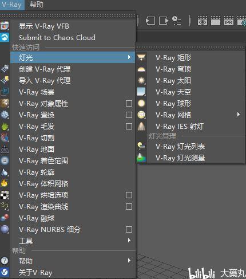This screenshot has width=246, height=279.
Task: Click the V-Ray IES 射灯 light icon
Action: click(x=141, y=126)
